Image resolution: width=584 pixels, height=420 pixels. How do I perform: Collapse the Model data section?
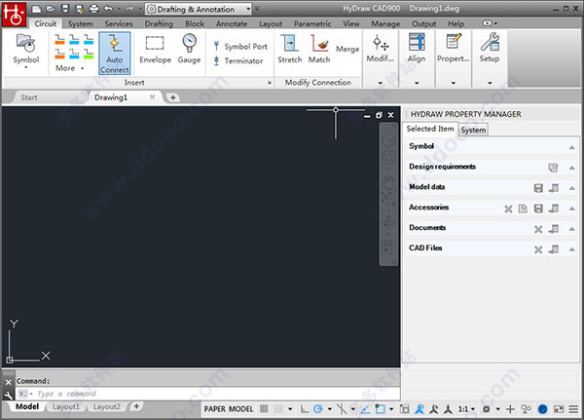[x=571, y=188]
